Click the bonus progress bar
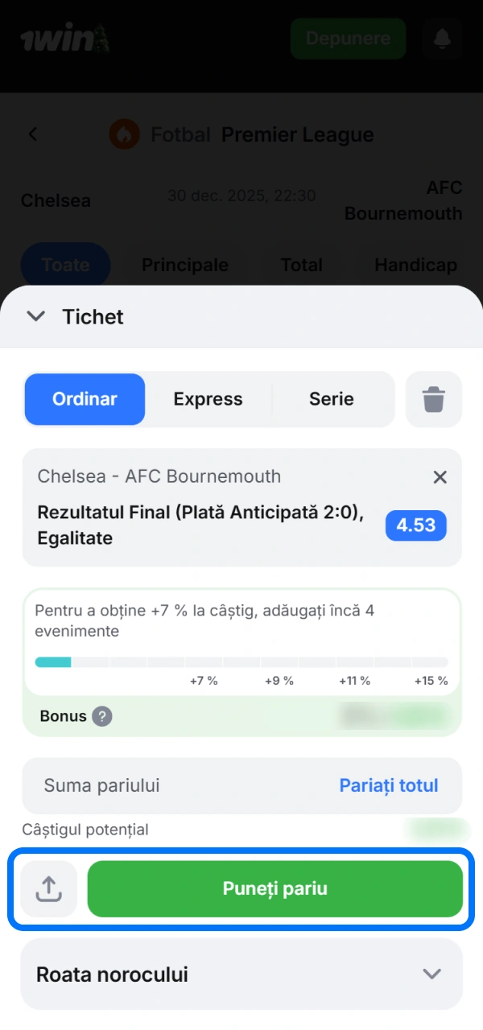 [x=242, y=661]
